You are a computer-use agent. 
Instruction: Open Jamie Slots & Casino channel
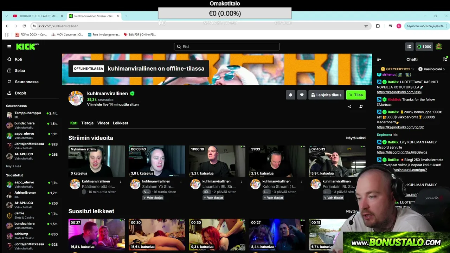pyautogui.click(x=32, y=215)
